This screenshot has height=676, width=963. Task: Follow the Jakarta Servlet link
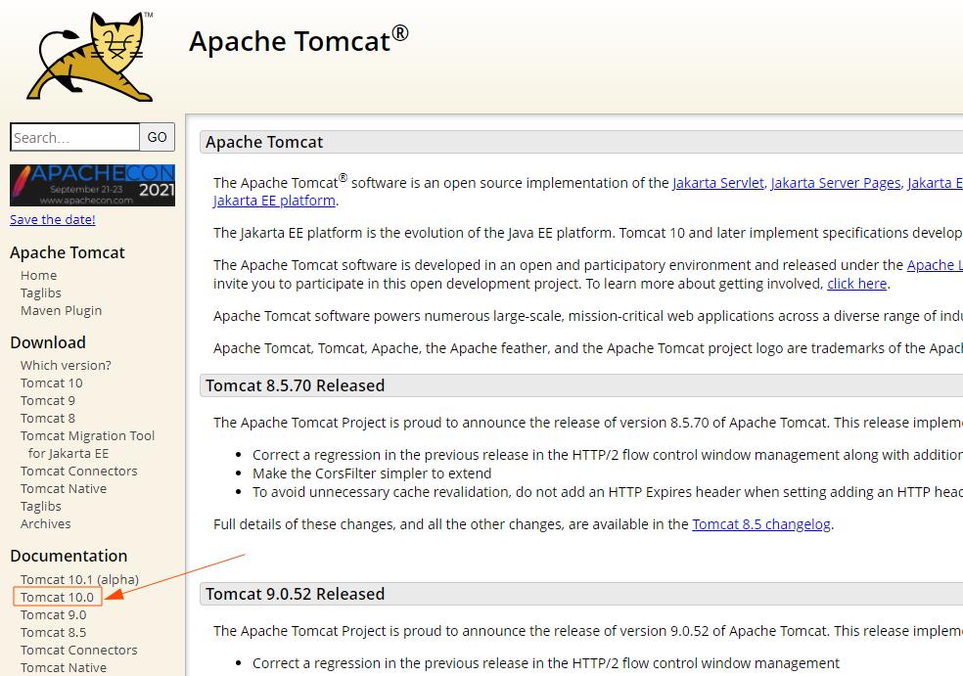click(x=718, y=183)
